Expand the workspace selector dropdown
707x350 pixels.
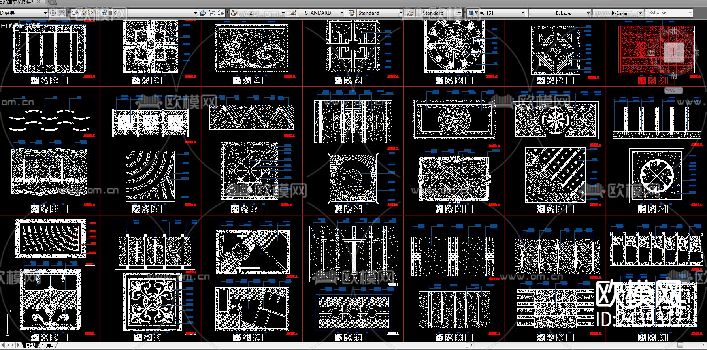click(x=45, y=13)
